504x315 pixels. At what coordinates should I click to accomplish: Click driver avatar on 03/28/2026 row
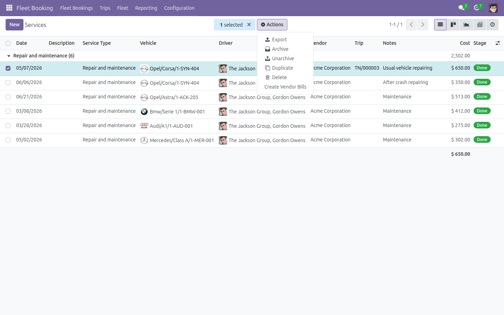(223, 126)
